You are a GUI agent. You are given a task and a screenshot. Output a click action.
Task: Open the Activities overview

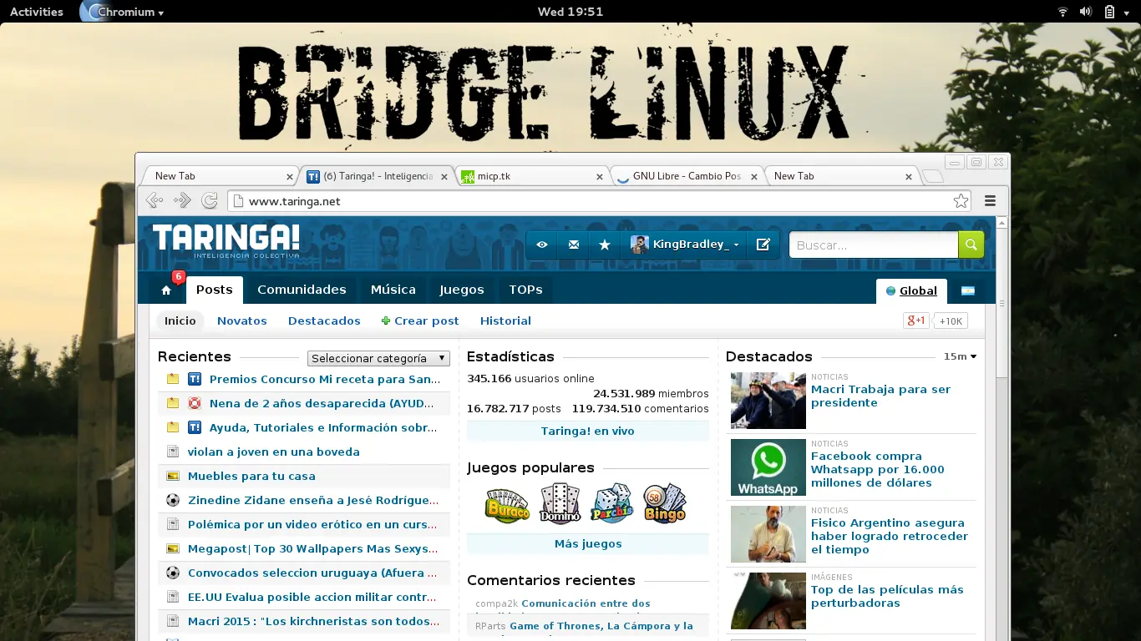click(37, 12)
